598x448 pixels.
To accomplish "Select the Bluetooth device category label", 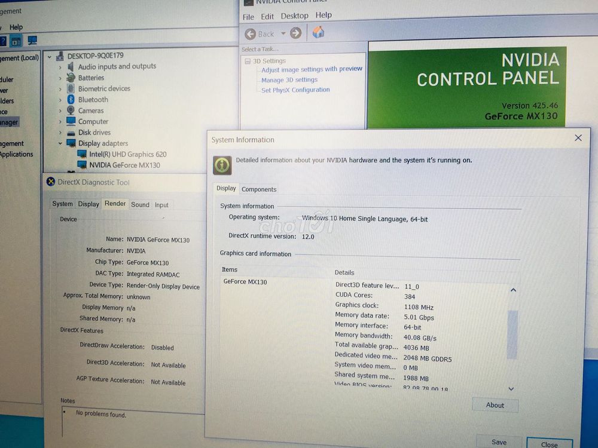I will [93, 100].
